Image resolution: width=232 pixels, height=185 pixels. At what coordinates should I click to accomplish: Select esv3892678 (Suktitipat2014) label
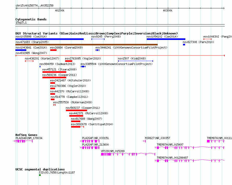point(92,124)
